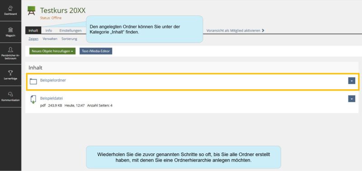Select the Sortierung subtab

point(69,39)
